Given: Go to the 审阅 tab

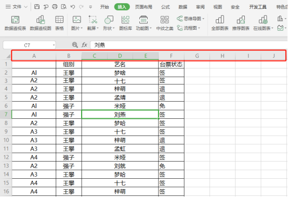Looking at the screenshot, I should 200,7.
